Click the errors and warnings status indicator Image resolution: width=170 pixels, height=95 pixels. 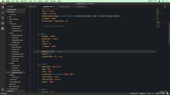point(4,93)
